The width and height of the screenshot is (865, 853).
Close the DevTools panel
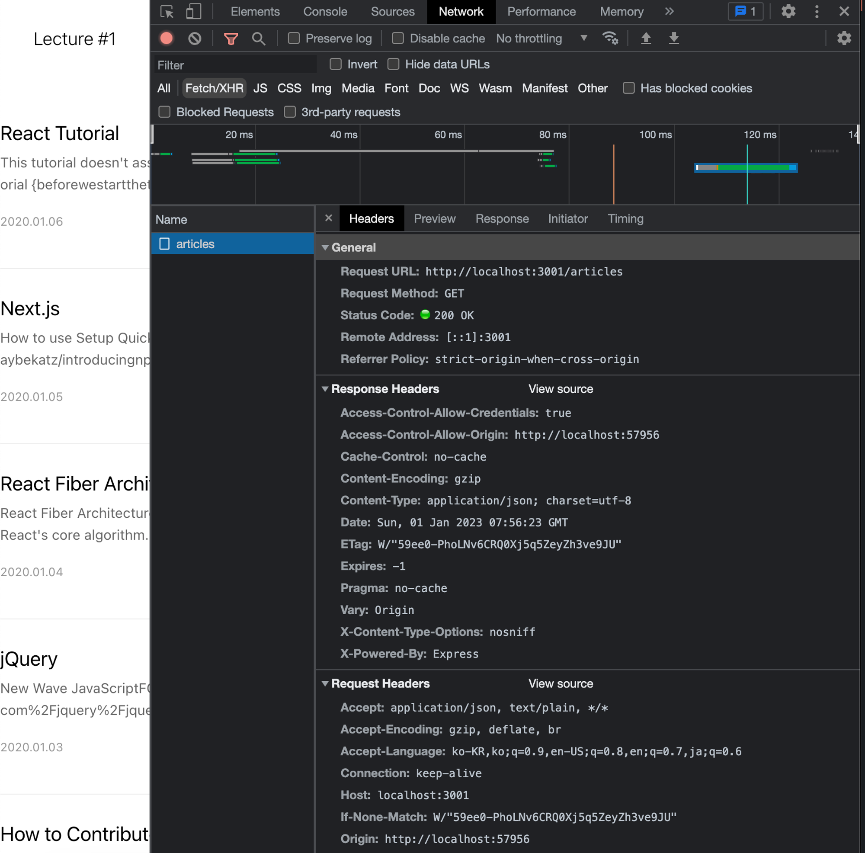[844, 12]
